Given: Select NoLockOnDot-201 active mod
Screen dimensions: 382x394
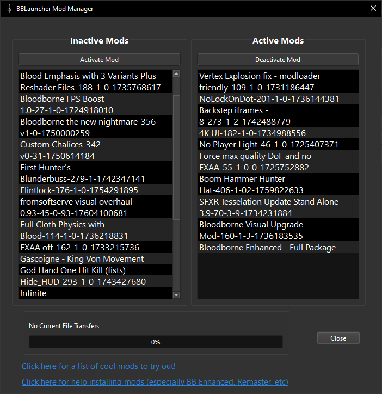Looking at the screenshot, I should pos(278,98).
